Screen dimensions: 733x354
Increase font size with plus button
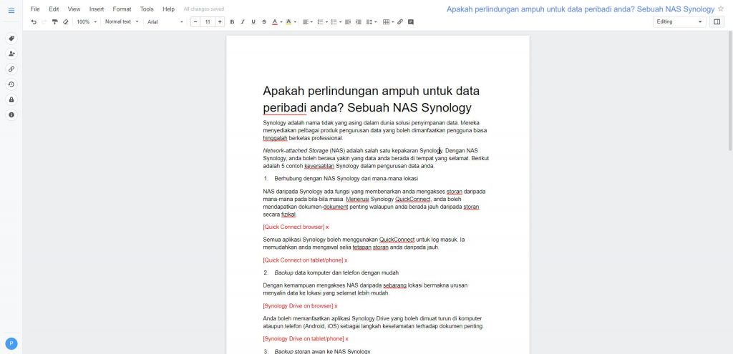220,21
